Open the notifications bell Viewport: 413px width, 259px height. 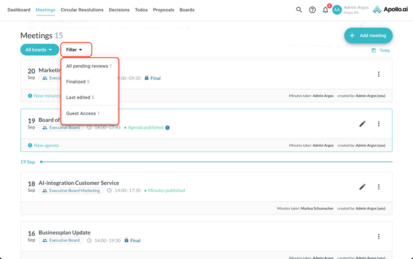tap(325, 10)
